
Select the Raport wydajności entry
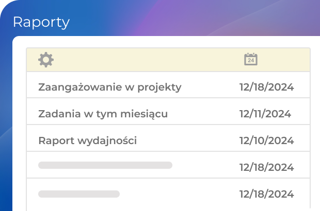pyautogui.click(x=87, y=140)
